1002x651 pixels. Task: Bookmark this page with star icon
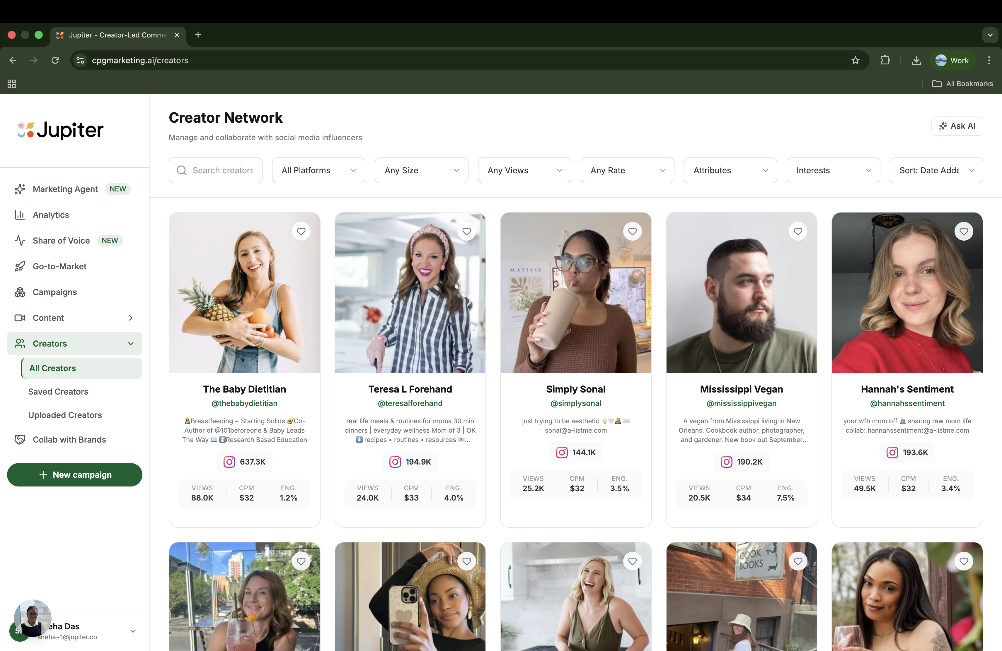tap(855, 61)
